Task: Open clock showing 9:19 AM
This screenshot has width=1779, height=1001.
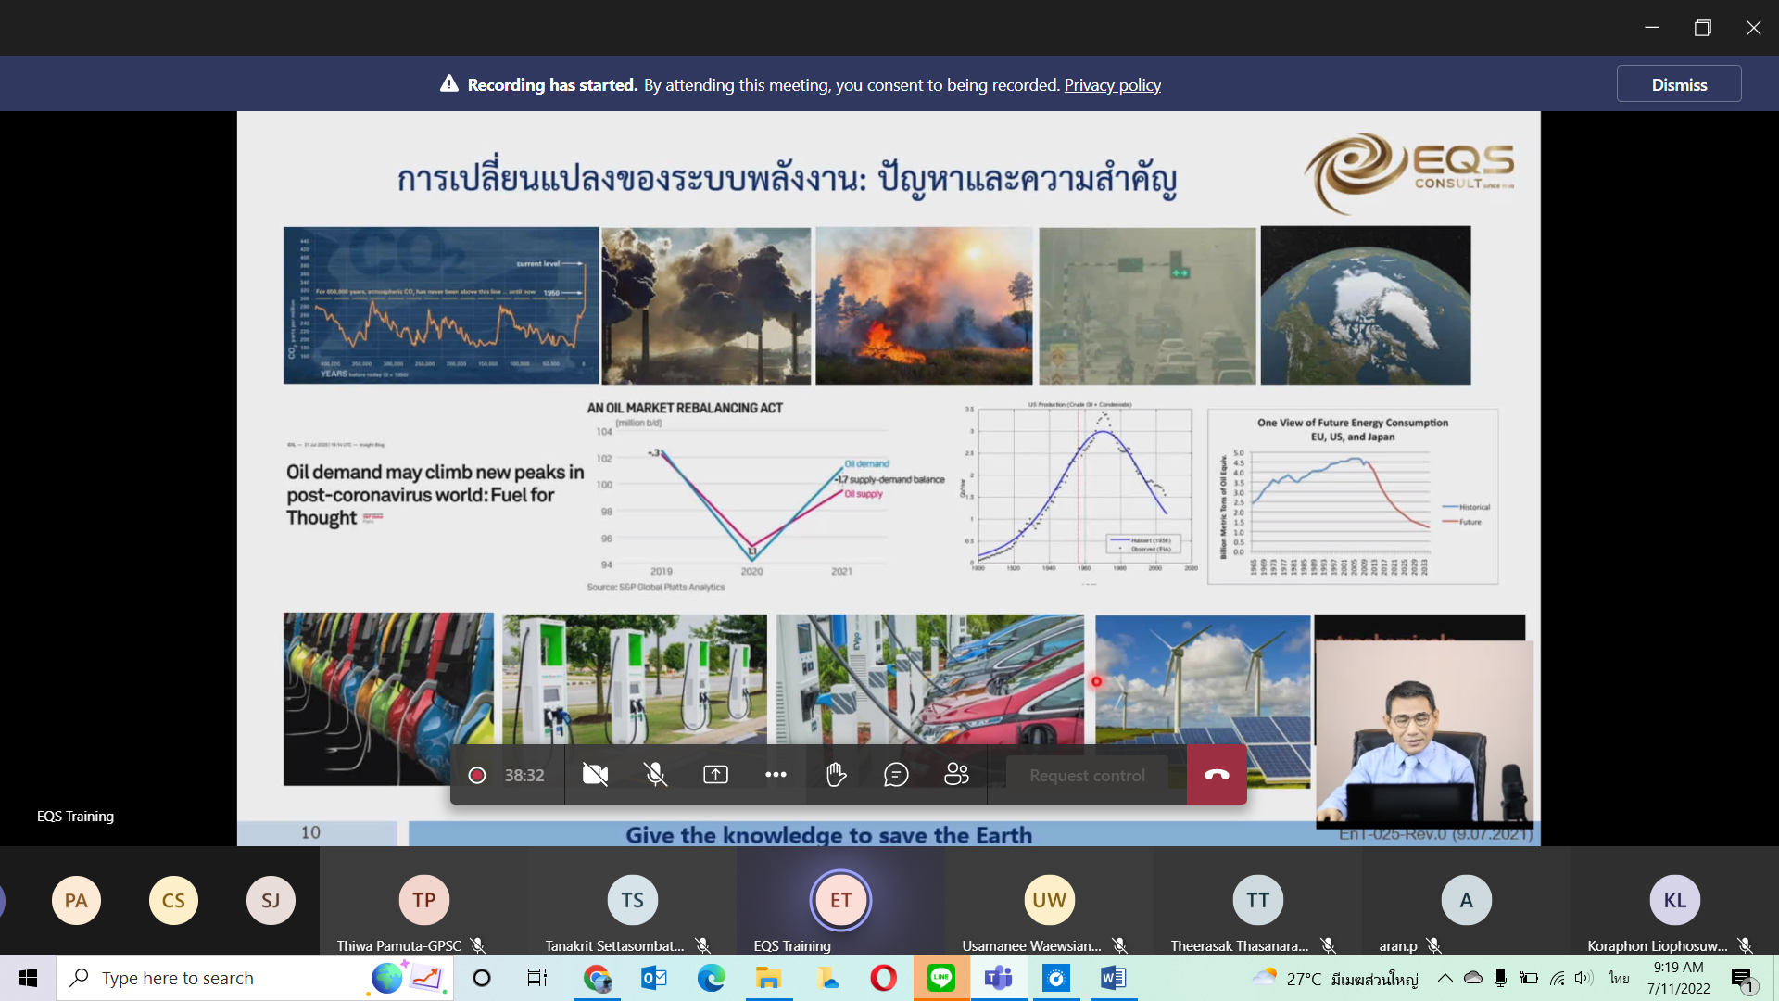Action: tap(1678, 978)
